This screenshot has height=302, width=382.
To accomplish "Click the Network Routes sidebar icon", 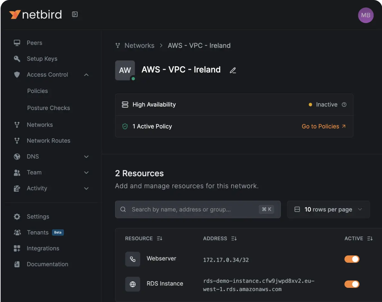I will coord(17,141).
